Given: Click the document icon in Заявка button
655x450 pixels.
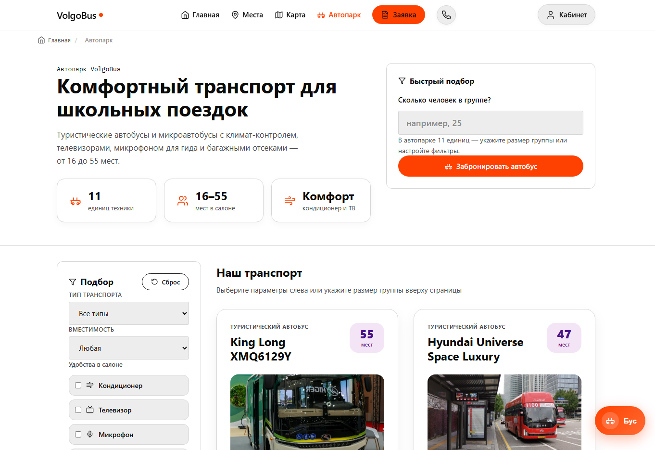Looking at the screenshot, I should [x=385, y=15].
